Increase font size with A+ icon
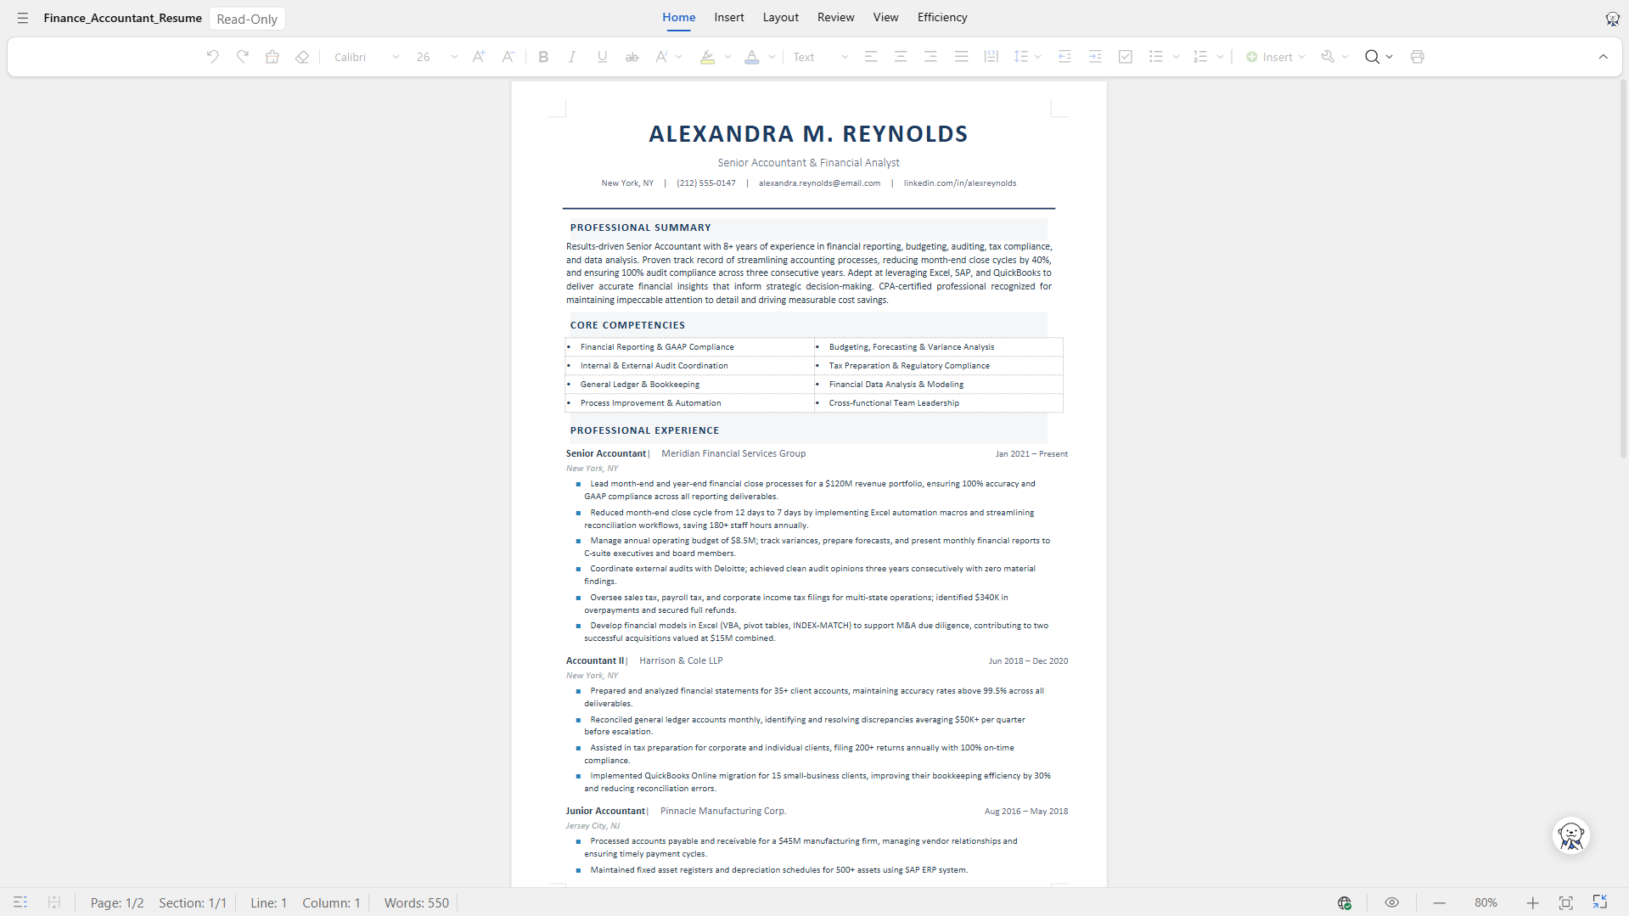The height and width of the screenshot is (916, 1629). pos(478,57)
